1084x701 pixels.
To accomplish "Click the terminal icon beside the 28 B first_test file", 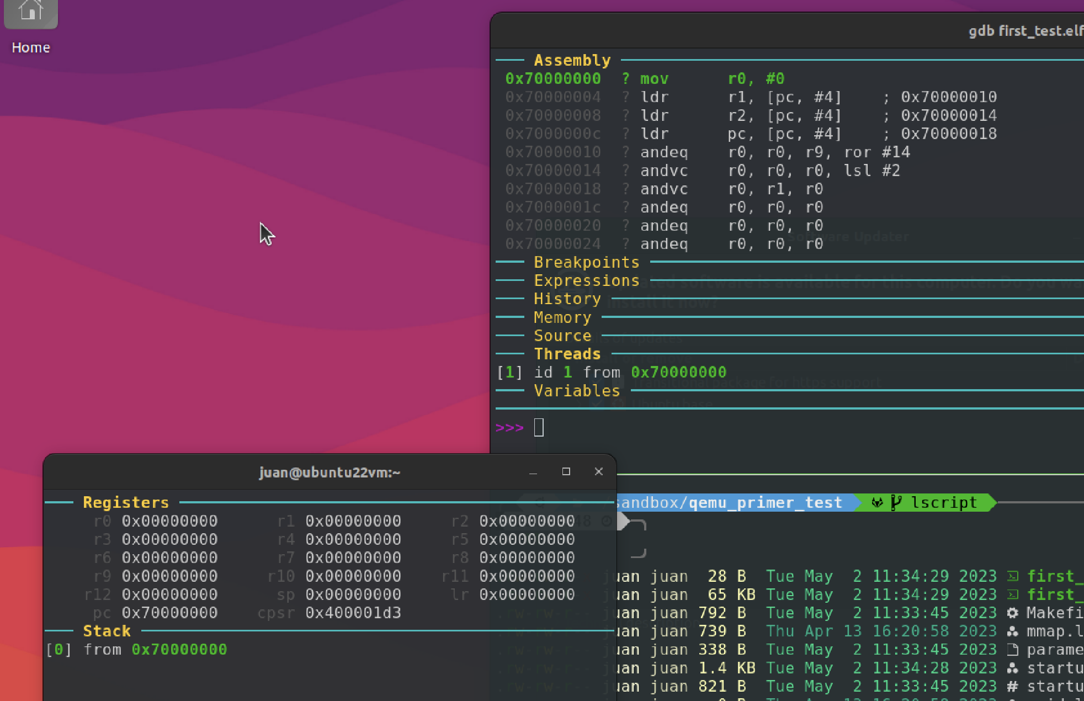I will tap(1013, 576).
